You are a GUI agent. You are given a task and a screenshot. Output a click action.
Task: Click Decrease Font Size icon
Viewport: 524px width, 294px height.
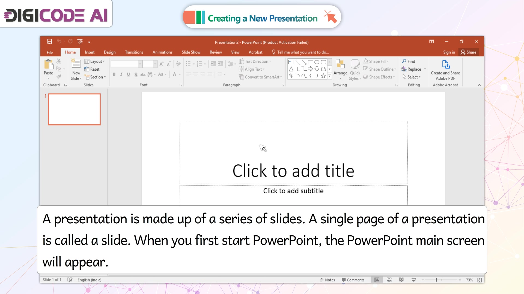(x=169, y=64)
